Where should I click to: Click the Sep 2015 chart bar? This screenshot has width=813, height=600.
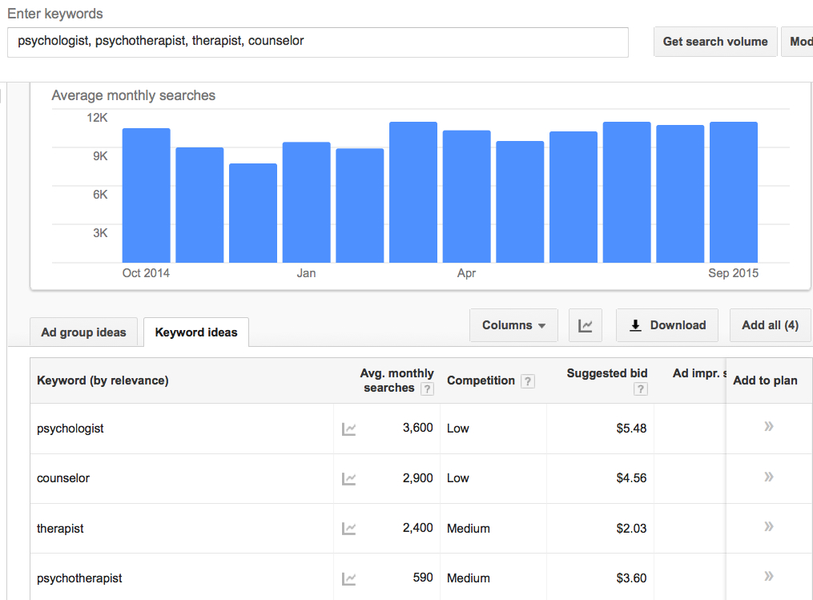pyautogui.click(x=734, y=192)
